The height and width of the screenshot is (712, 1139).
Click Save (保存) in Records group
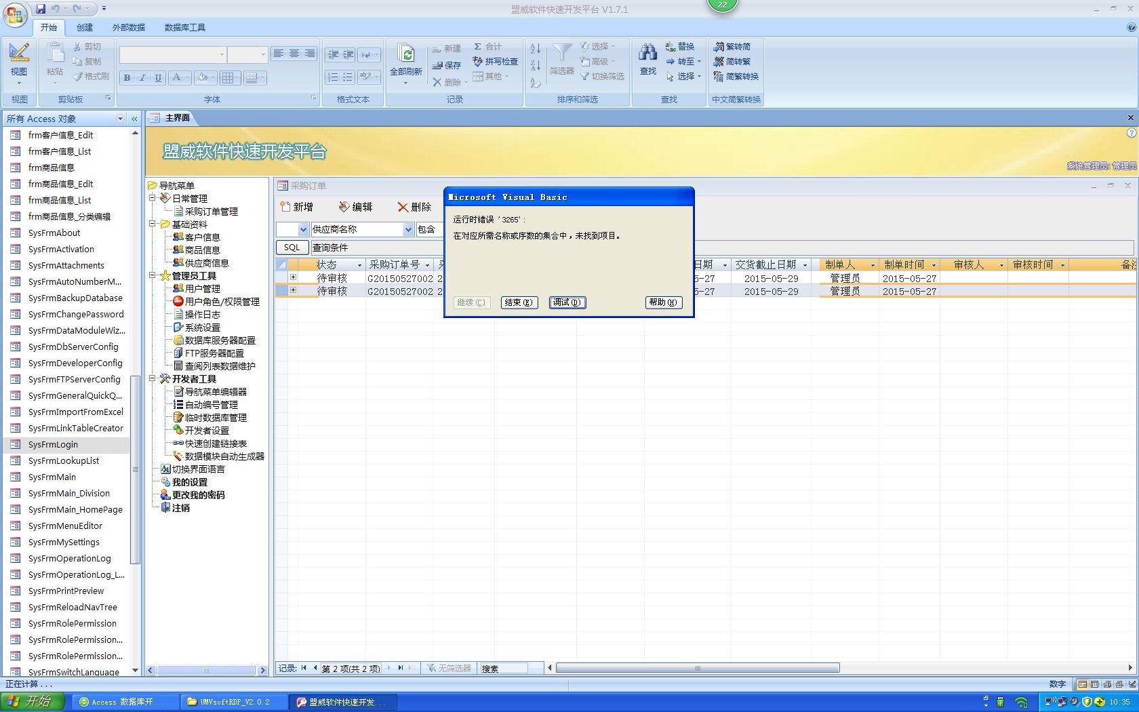pyautogui.click(x=447, y=66)
